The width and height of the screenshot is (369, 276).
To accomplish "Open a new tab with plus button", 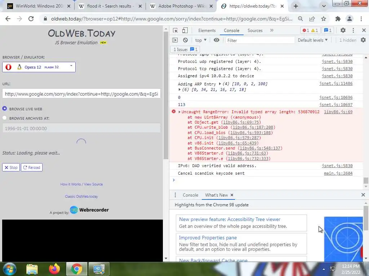I will tap(296, 6).
